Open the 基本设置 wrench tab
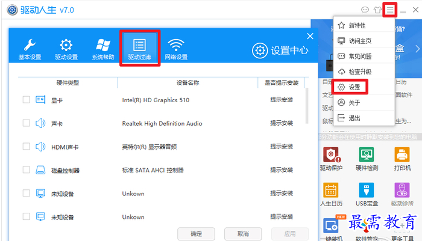 point(30,49)
